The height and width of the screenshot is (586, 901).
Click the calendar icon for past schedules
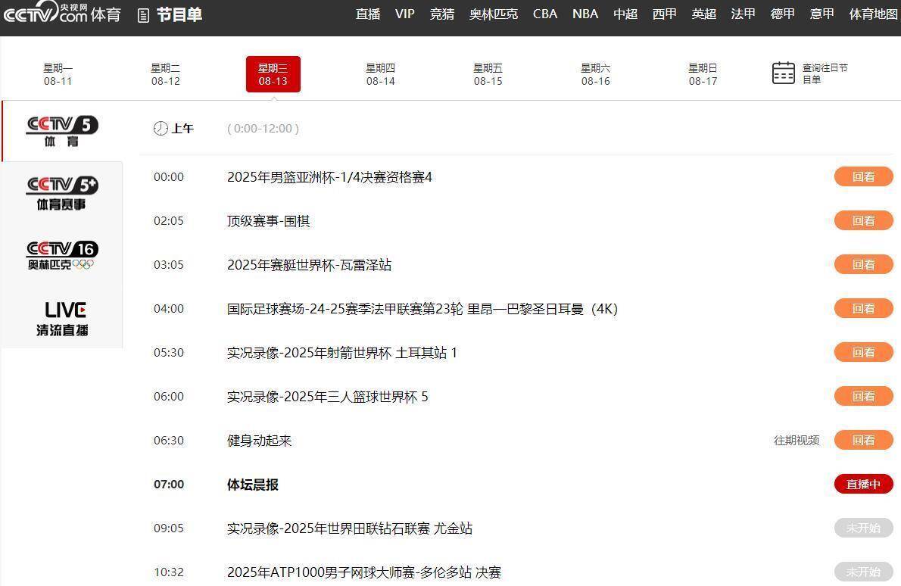pyautogui.click(x=783, y=73)
